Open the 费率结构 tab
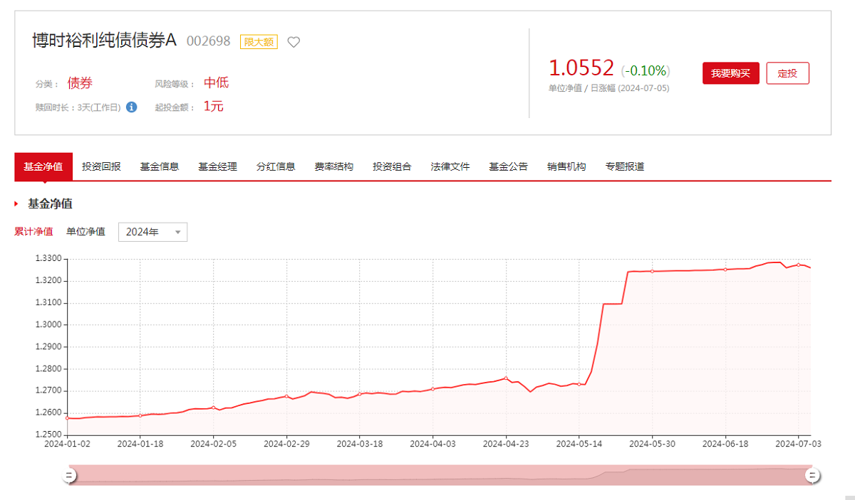The height and width of the screenshot is (500, 855). [333, 166]
